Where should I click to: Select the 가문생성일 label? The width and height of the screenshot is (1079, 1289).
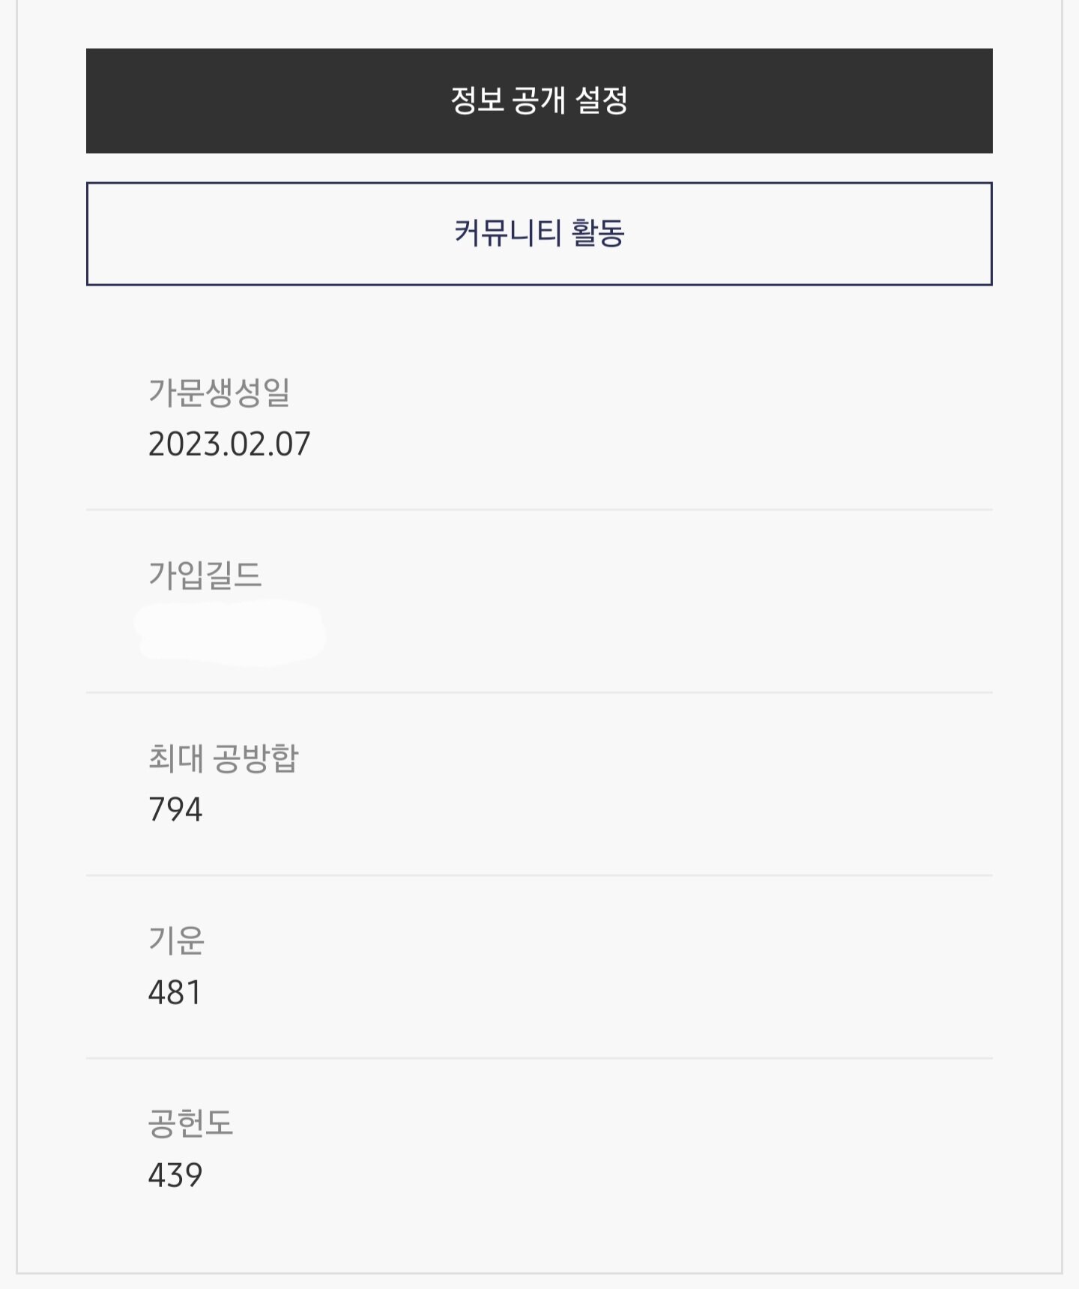point(219,391)
